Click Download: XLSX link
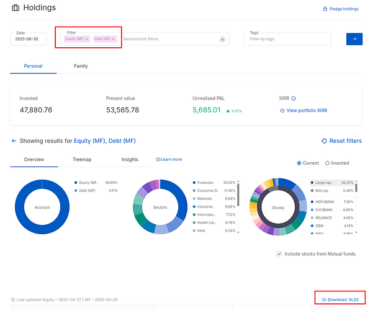The image size is (378, 310). pyautogui.click(x=340, y=300)
